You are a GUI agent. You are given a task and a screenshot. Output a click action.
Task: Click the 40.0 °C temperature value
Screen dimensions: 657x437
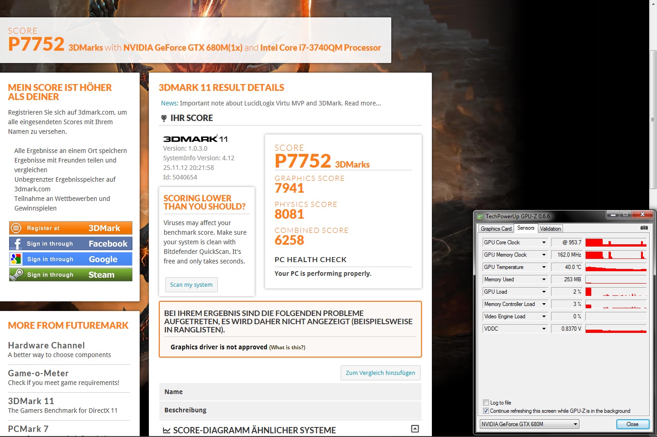click(567, 267)
